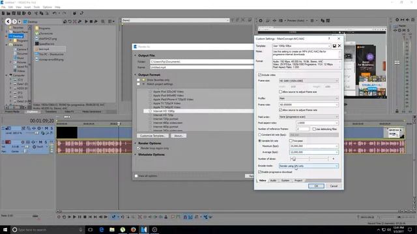The image size is (417, 234).
Task: Switch to the Media Generators tab
Action: tap(91, 112)
